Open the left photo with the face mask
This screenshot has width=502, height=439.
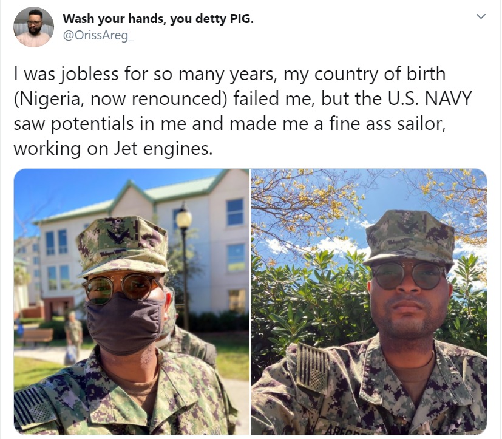132,302
